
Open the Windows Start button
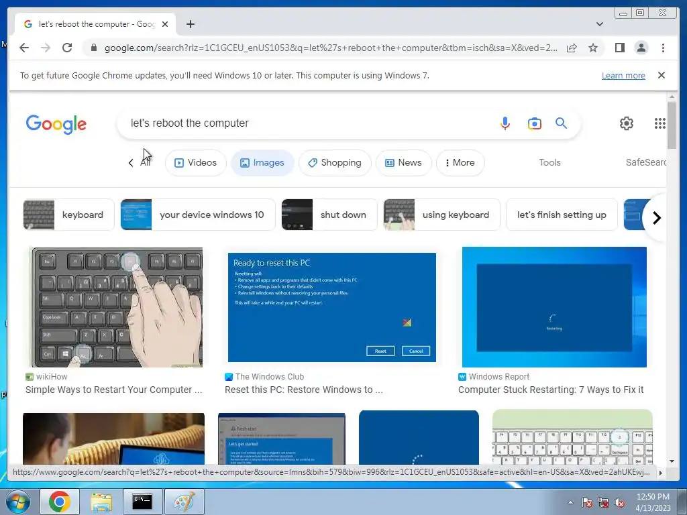pos(17,502)
